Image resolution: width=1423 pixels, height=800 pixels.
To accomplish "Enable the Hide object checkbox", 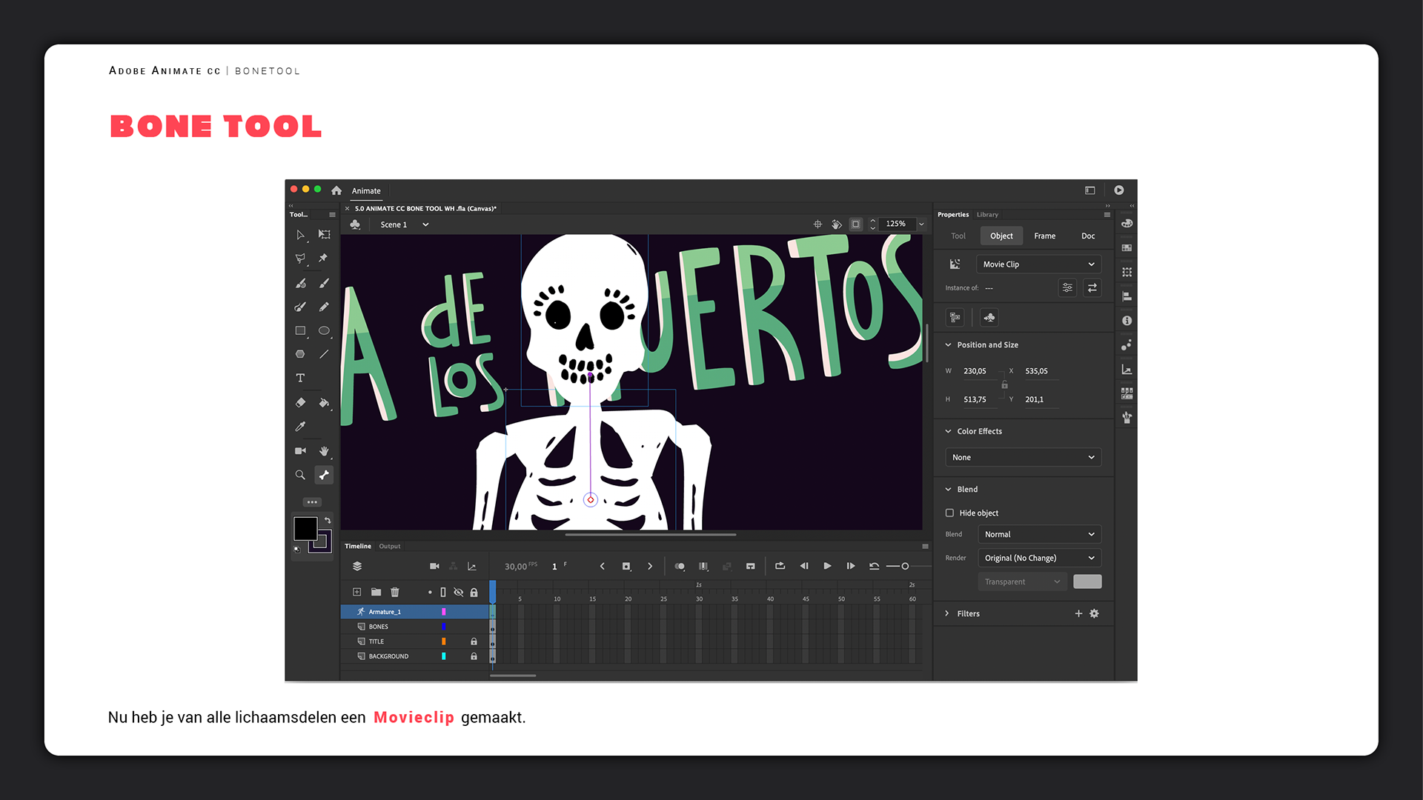I will [x=949, y=513].
